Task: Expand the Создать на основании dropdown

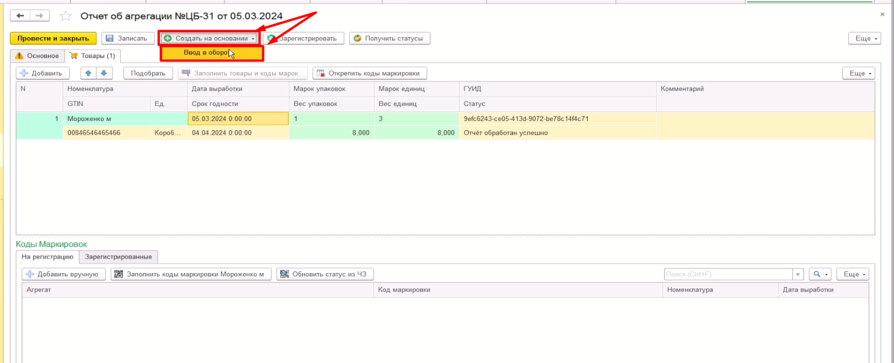Action: [x=209, y=38]
